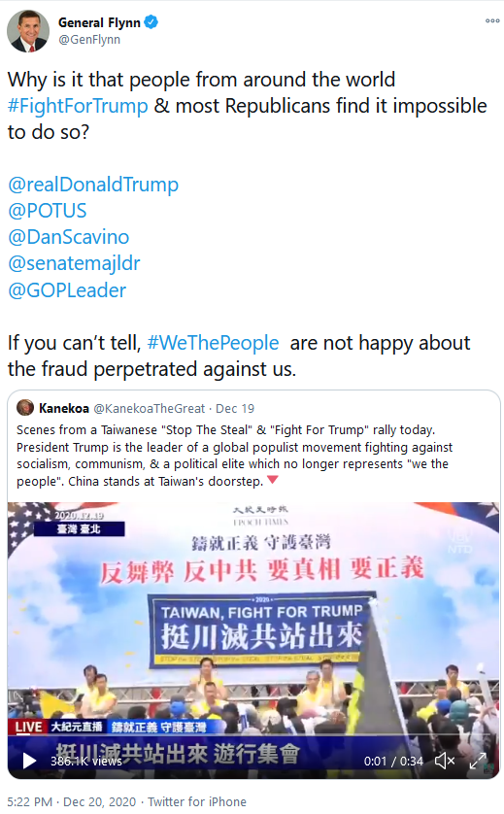
Task: Open the tweet's three-dot more menu
Action: click(x=492, y=20)
